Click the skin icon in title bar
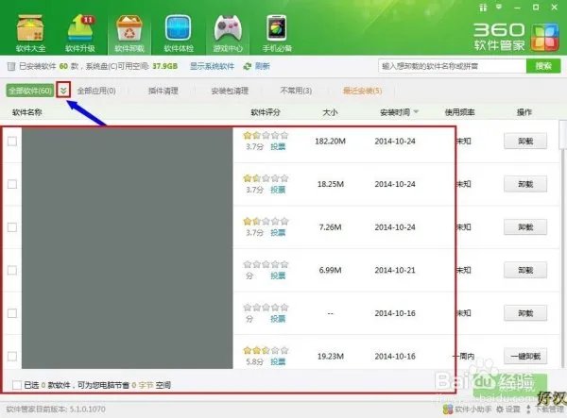This screenshot has width=567, height=418. tap(483, 8)
